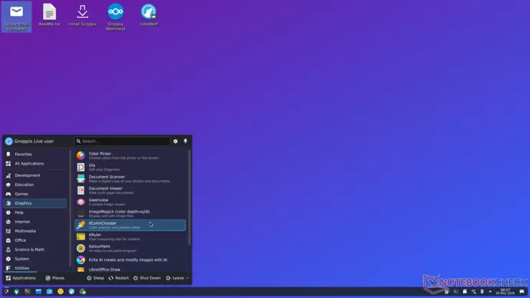Open the Internet category
This screenshot has width=530, height=298.
pos(34,222)
